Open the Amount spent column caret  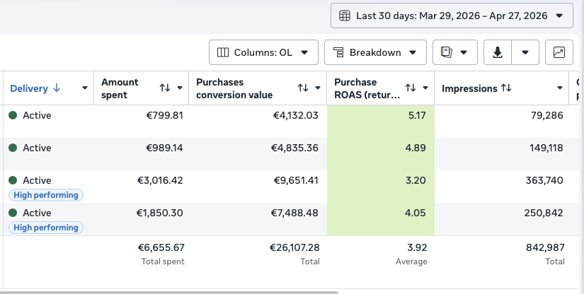point(180,88)
